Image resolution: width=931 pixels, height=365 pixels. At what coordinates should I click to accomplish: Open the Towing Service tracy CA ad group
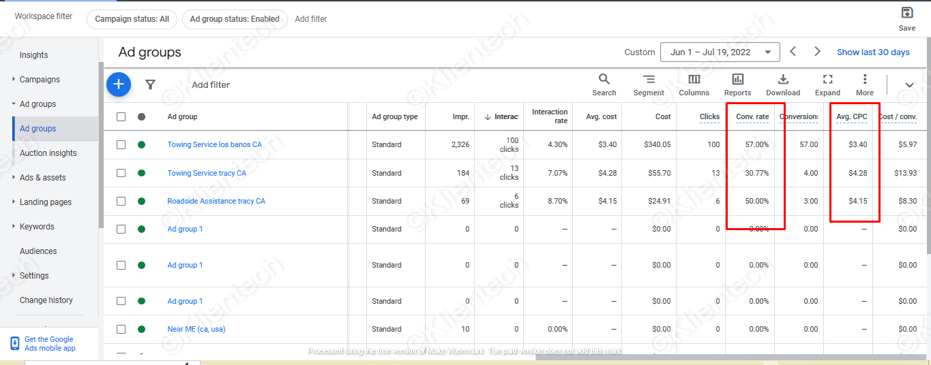(207, 173)
